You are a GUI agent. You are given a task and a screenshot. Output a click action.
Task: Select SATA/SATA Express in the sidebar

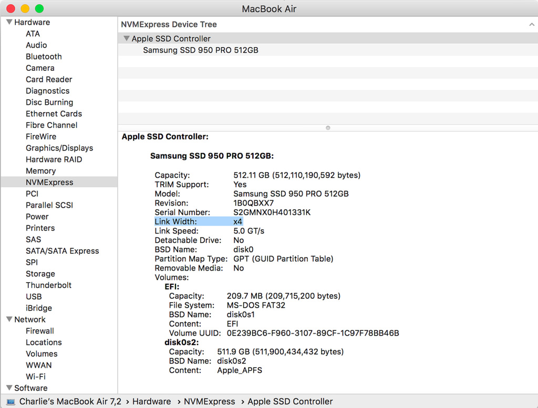pos(63,251)
